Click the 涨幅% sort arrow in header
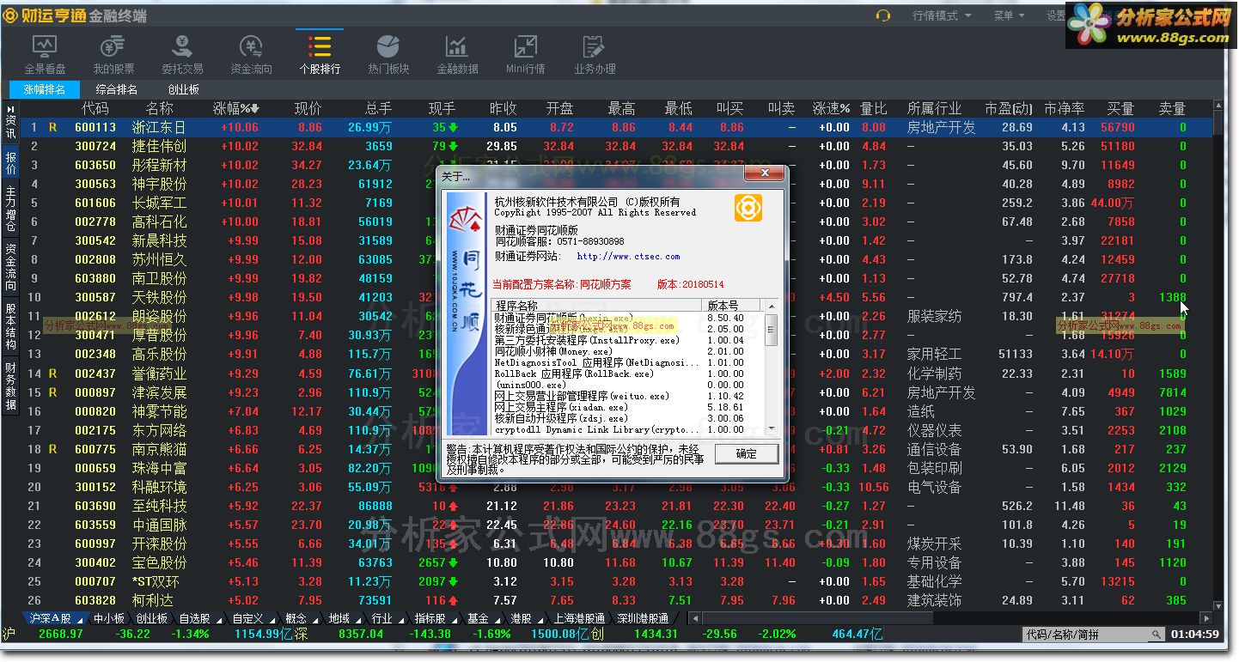This screenshot has height=662, width=1239. click(255, 109)
